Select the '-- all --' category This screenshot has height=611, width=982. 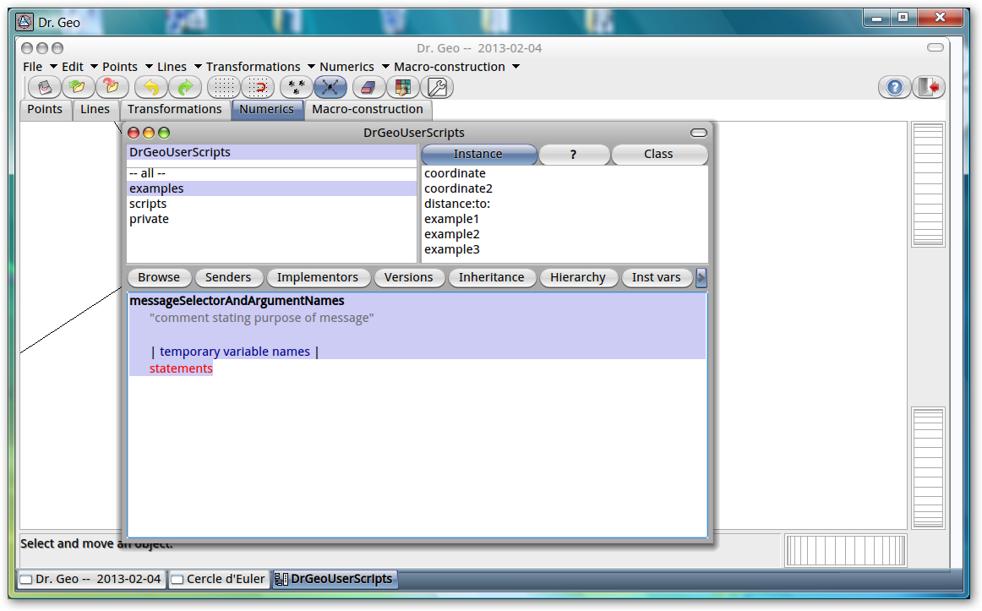click(272, 173)
